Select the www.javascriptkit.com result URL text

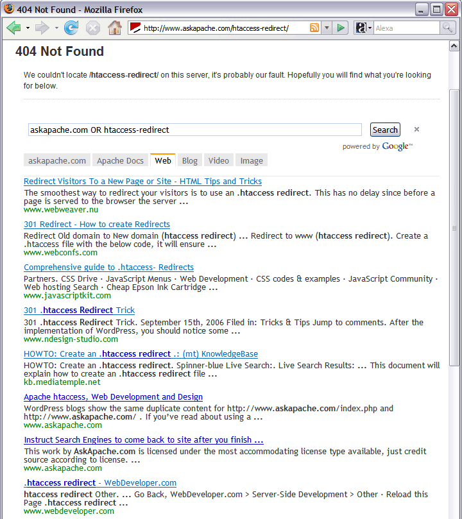click(67, 296)
